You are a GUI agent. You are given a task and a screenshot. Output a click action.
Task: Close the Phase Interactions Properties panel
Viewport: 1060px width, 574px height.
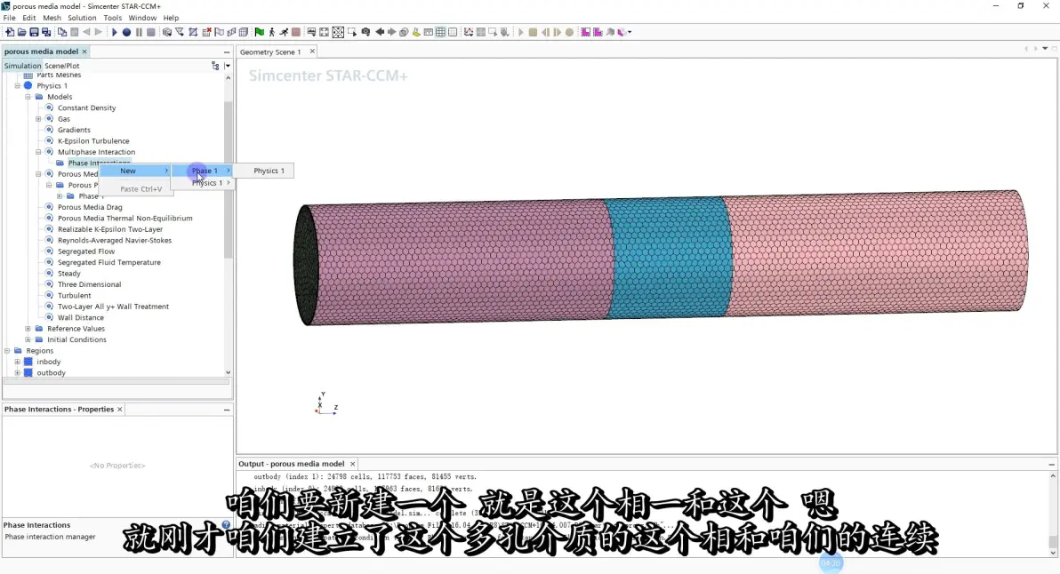point(120,410)
